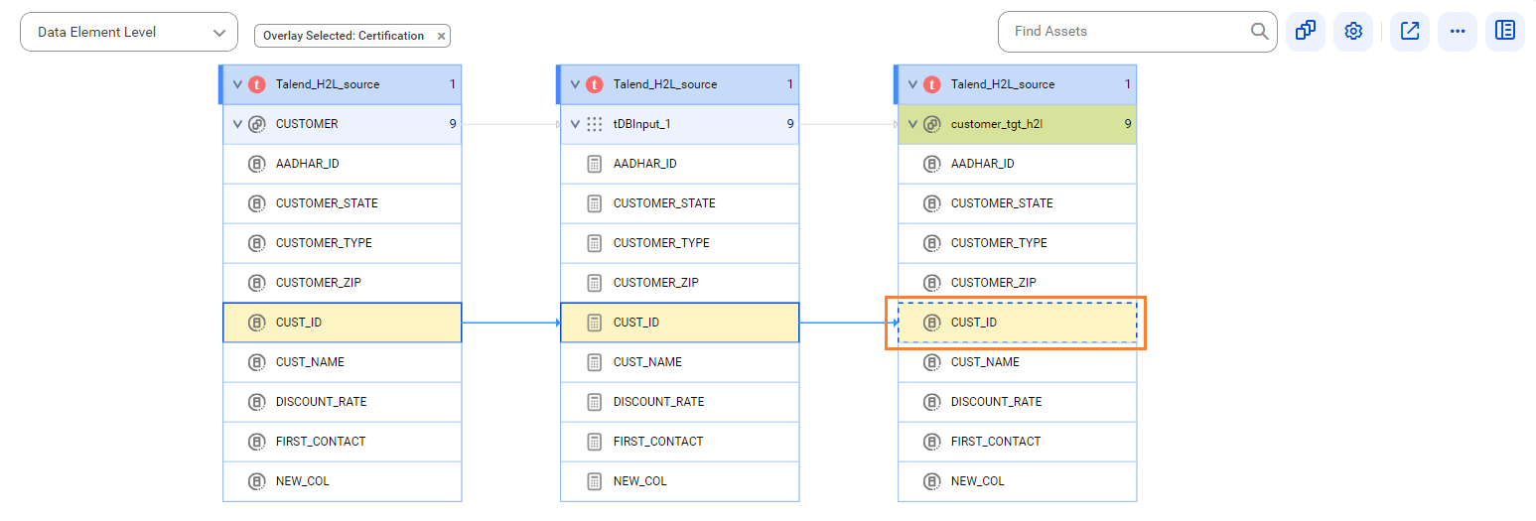Select CUSTOMER_ZIP under CUSTOMER
Viewport: 1536px width, 521px height.
(343, 283)
